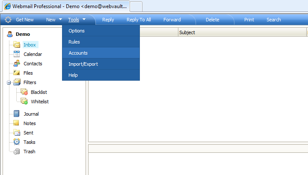Select Accounts in the Tools menu
Viewport: 308px width, 175px height.
click(x=78, y=53)
